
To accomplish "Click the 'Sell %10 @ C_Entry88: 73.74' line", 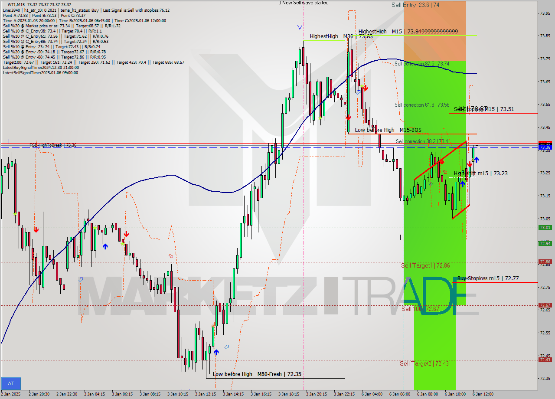I will pyautogui.click(x=55, y=41).
